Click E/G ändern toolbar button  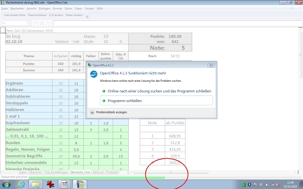click(56, 15)
